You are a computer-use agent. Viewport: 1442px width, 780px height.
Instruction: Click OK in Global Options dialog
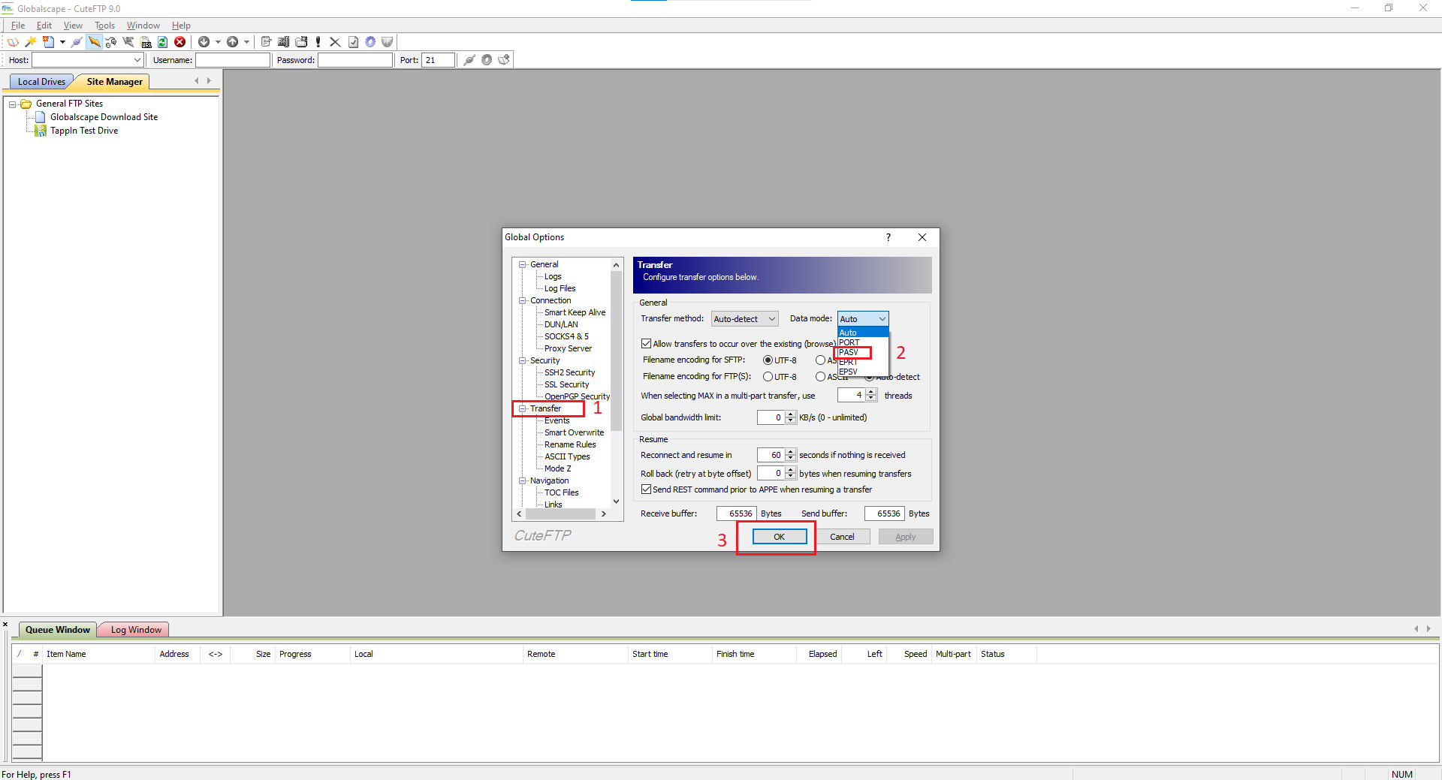point(779,537)
